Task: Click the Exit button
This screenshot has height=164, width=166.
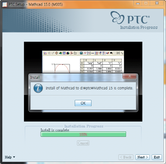Action: [x=157, y=157]
